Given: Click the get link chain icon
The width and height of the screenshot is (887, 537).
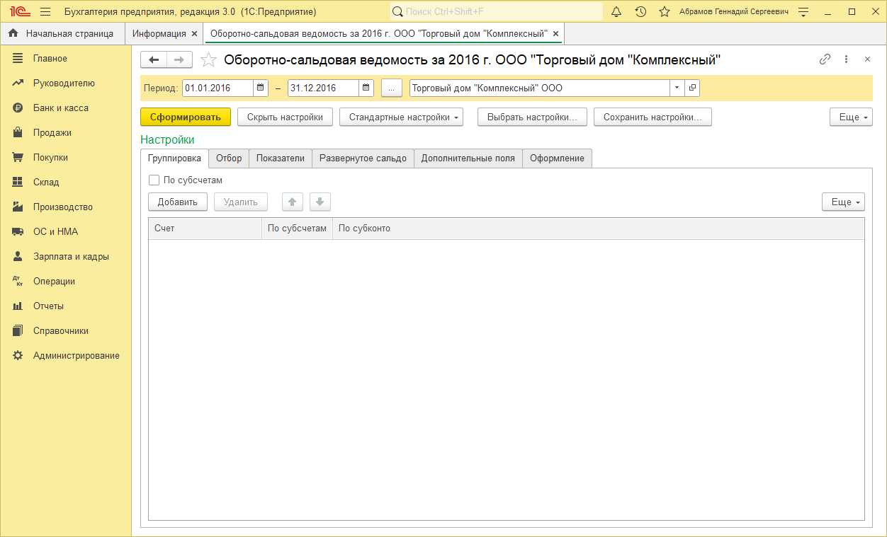Looking at the screenshot, I should [x=825, y=60].
